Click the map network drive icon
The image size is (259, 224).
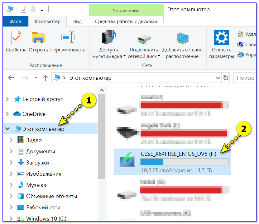pos(144,40)
